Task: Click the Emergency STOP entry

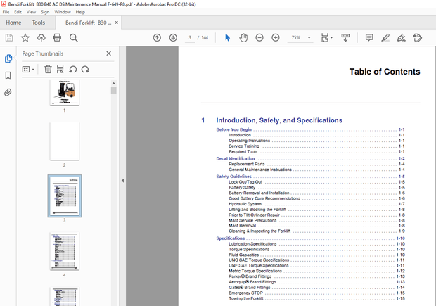Action: point(245,293)
